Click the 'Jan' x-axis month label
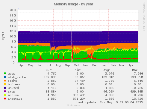The height and width of the screenshot is (109, 147). [104, 65]
